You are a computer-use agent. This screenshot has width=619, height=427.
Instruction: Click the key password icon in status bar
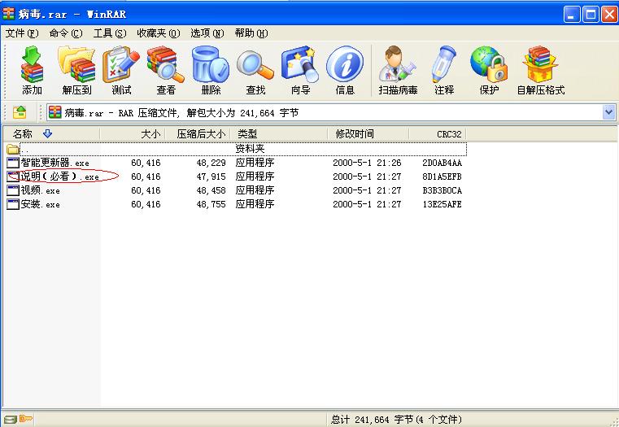pyautogui.click(x=26, y=419)
